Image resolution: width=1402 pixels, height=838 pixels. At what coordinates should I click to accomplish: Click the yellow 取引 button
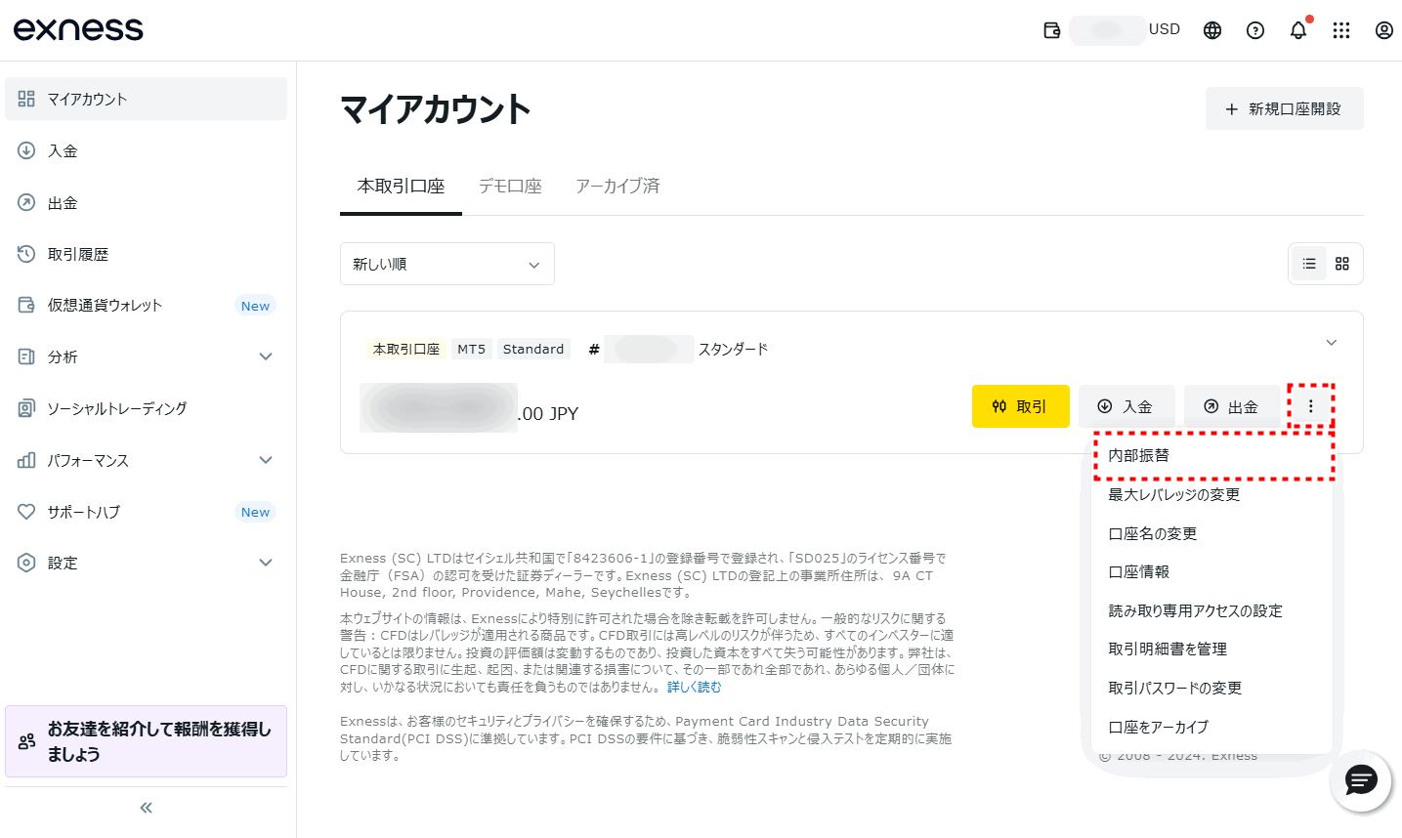pyautogui.click(x=1021, y=406)
